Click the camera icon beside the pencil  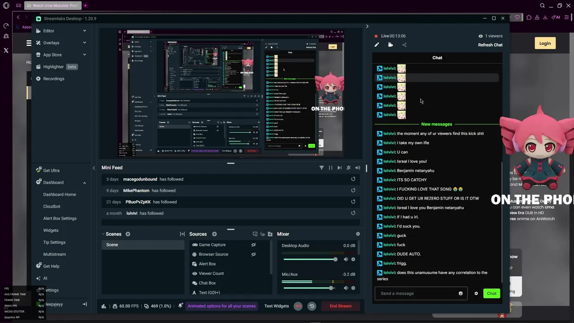point(390,45)
